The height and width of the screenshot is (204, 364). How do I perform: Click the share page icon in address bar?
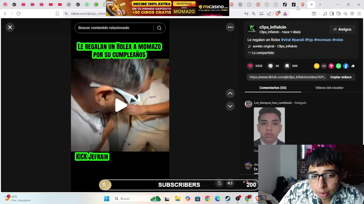tap(269, 14)
